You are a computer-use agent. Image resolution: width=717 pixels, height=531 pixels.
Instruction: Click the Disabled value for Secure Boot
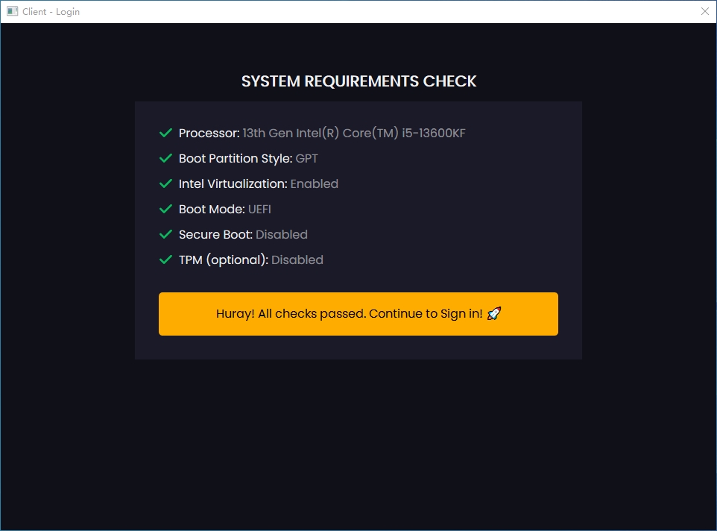(x=281, y=235)
